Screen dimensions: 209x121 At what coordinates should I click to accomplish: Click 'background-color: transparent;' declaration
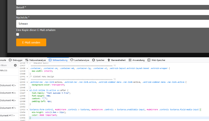[x=48, y=85]
